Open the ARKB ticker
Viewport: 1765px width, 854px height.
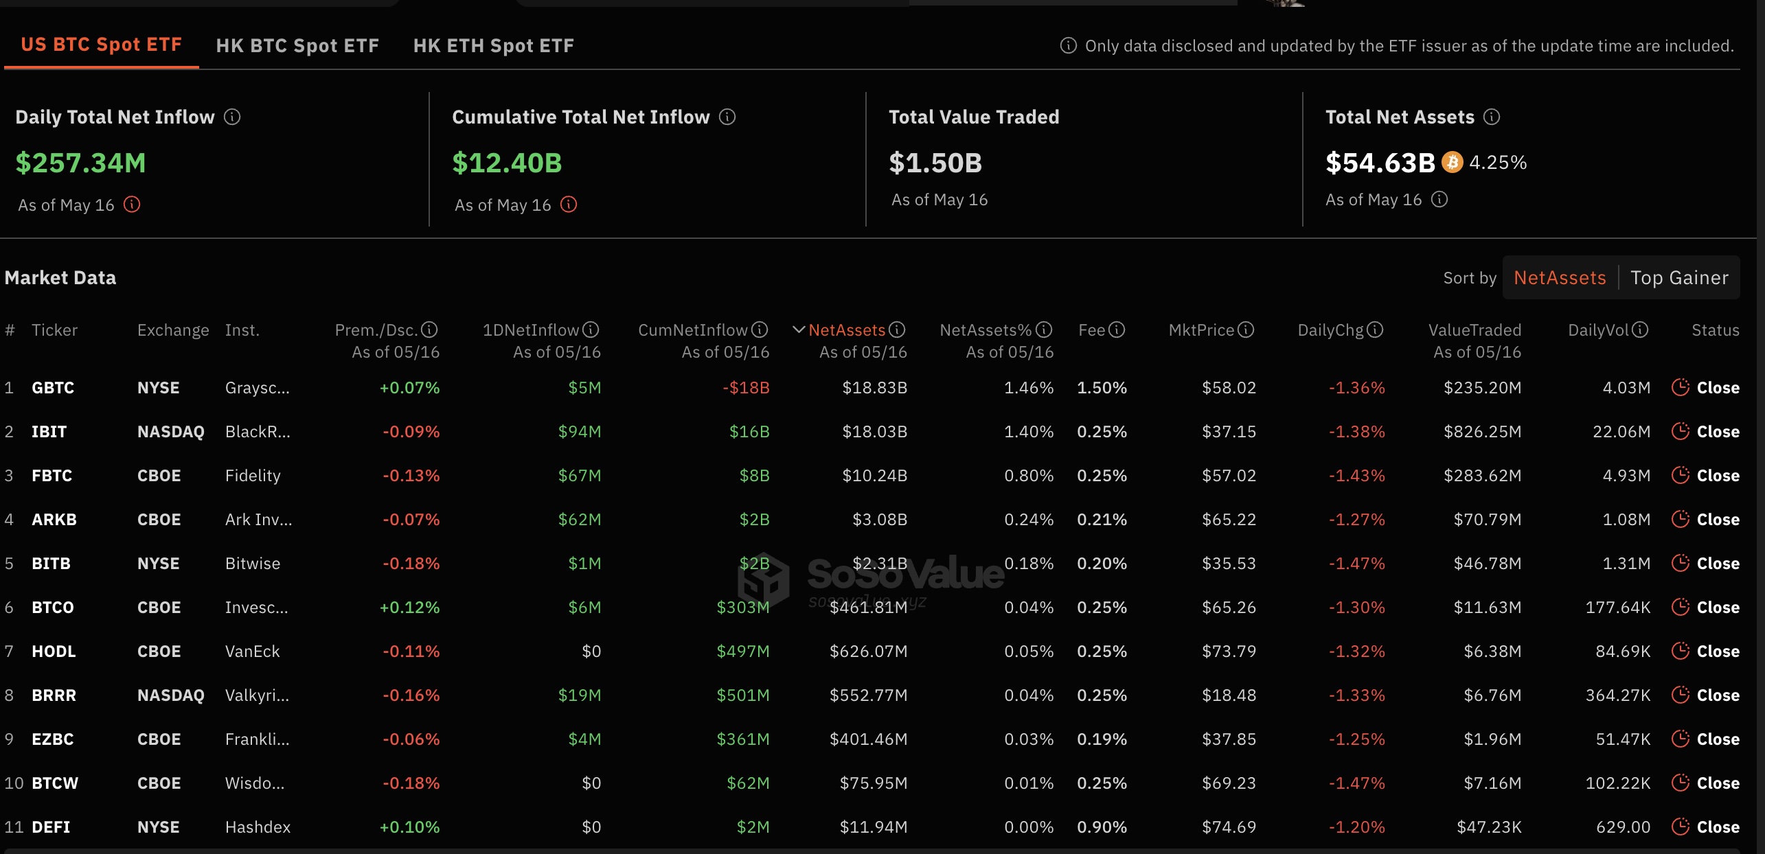54,520
